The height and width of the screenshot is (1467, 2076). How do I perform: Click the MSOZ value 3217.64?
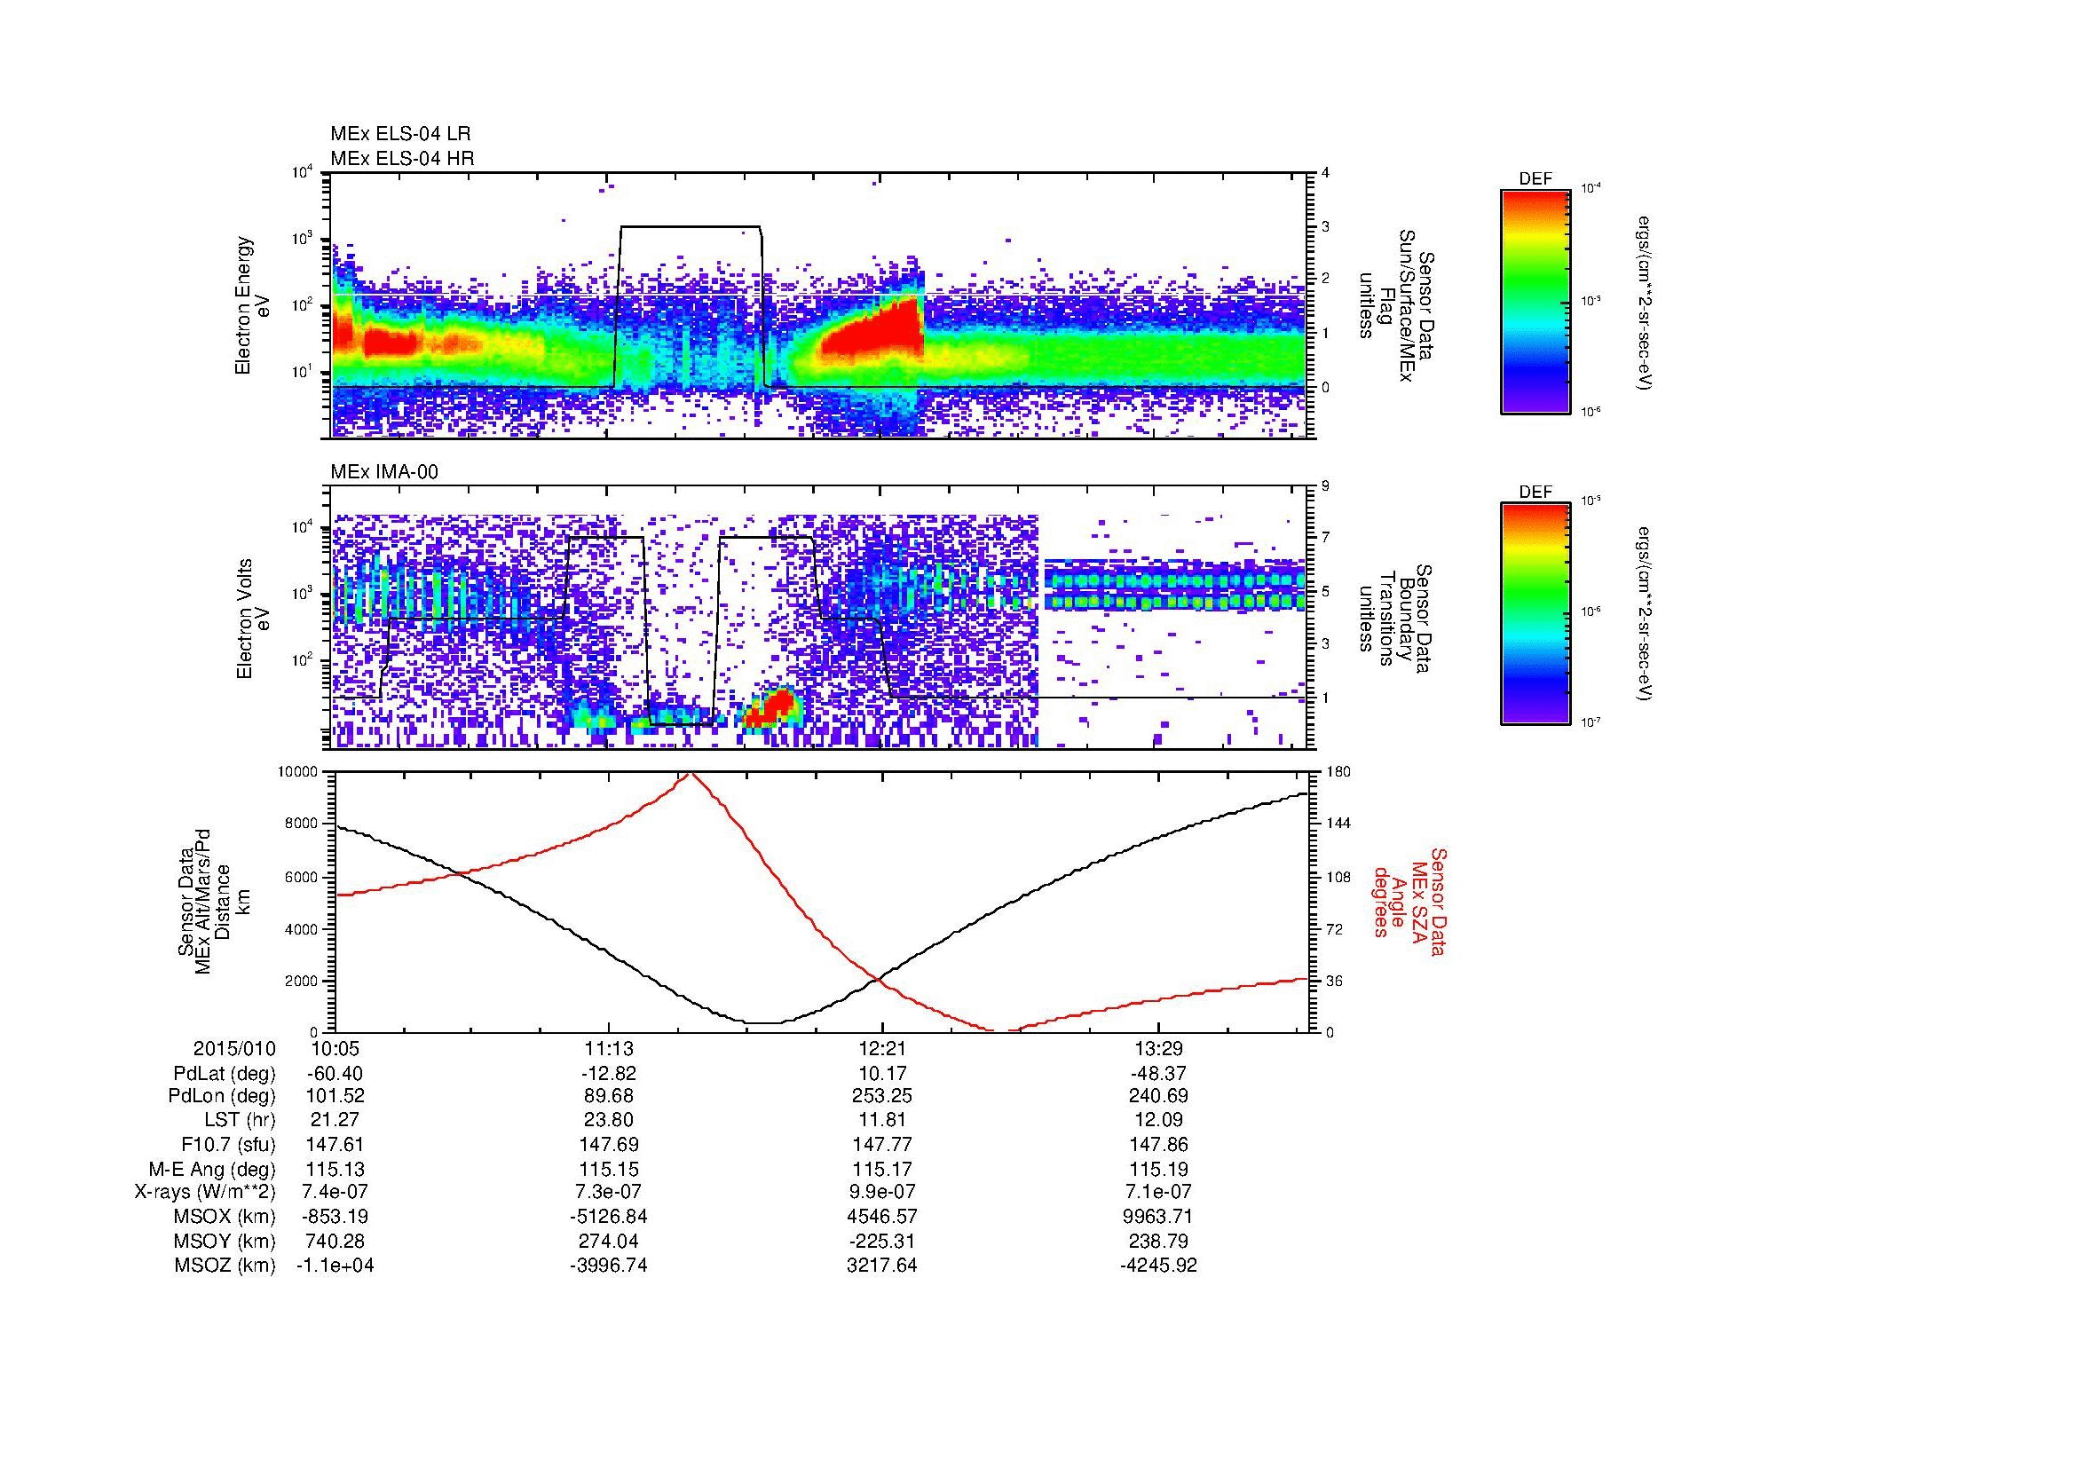pos(881,1266)
